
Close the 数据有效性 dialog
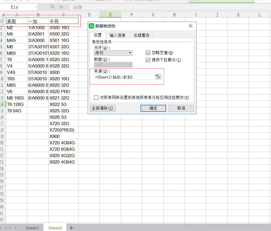tap(190, 26)
